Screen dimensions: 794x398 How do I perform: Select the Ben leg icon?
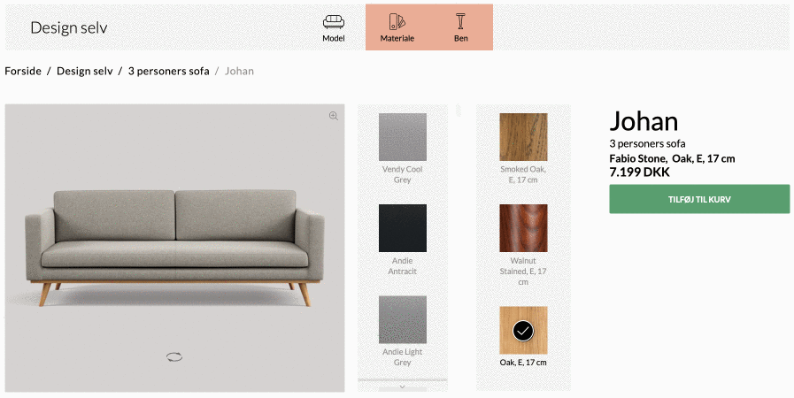460,21
